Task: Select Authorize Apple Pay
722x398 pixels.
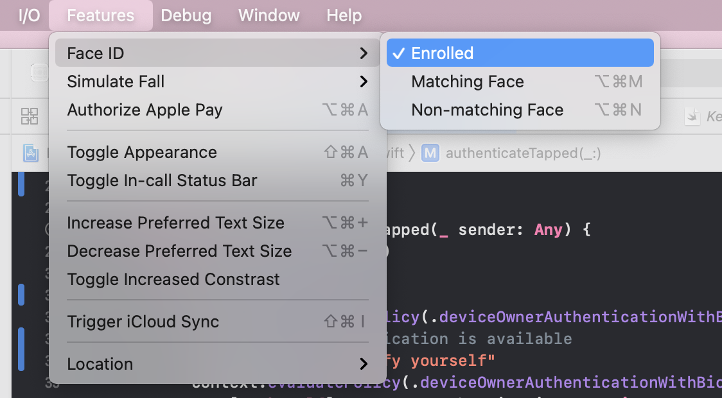Action: (x=218, y=110)
